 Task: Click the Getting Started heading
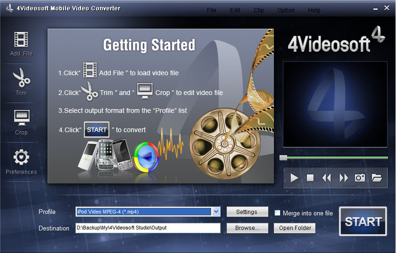(149, 45)
